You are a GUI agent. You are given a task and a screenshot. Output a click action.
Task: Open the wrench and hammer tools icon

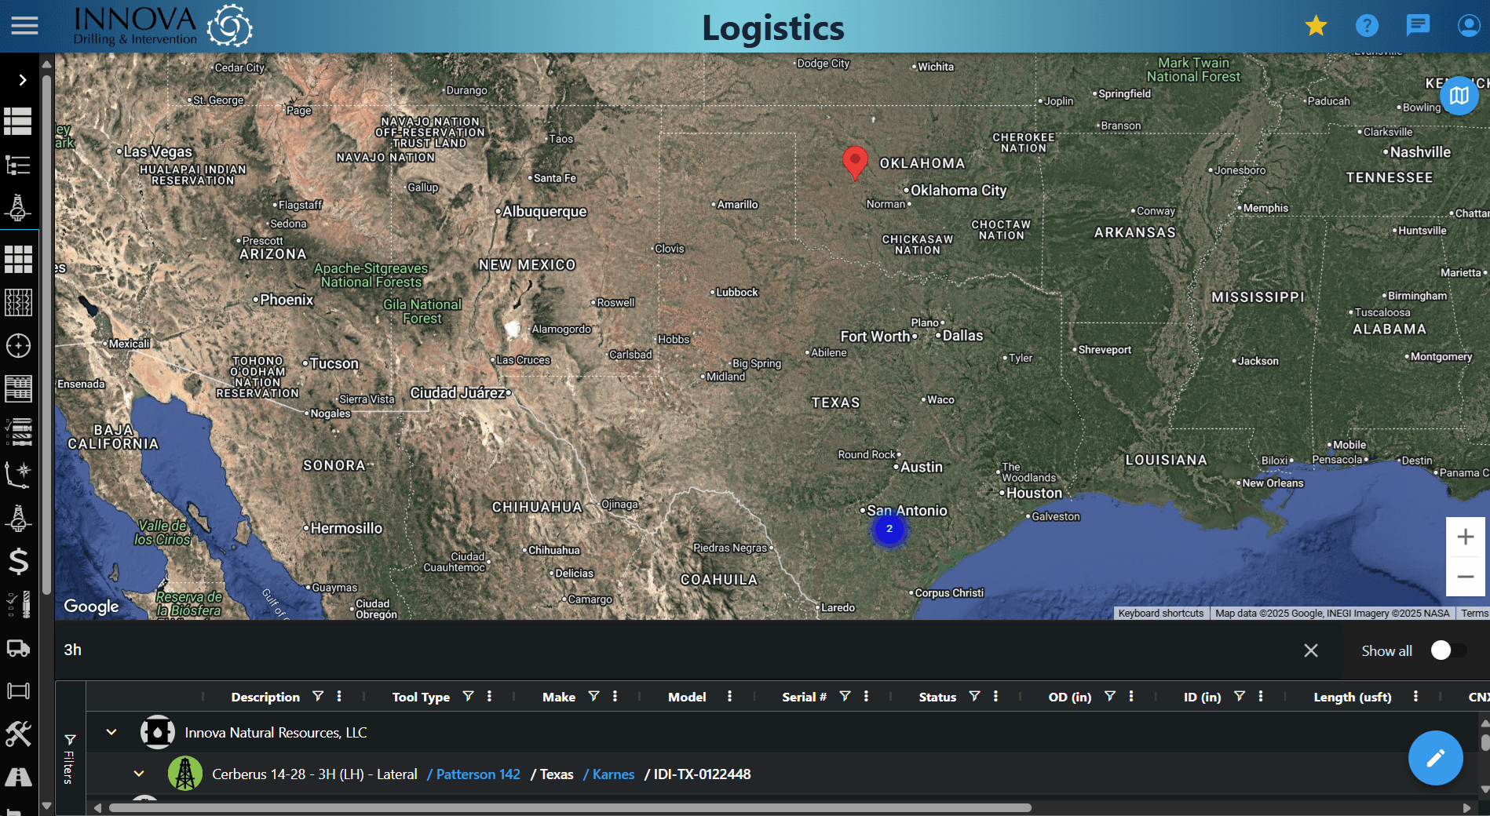pyautogui.click(x=18, y=734)
